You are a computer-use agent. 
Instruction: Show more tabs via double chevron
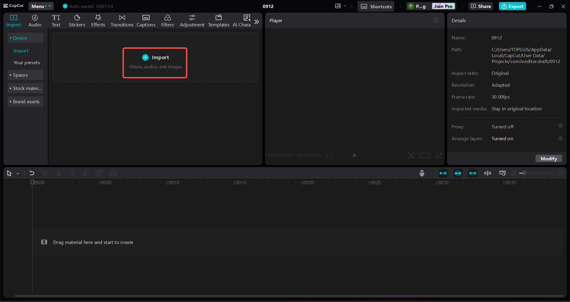[x=256, y=21]
